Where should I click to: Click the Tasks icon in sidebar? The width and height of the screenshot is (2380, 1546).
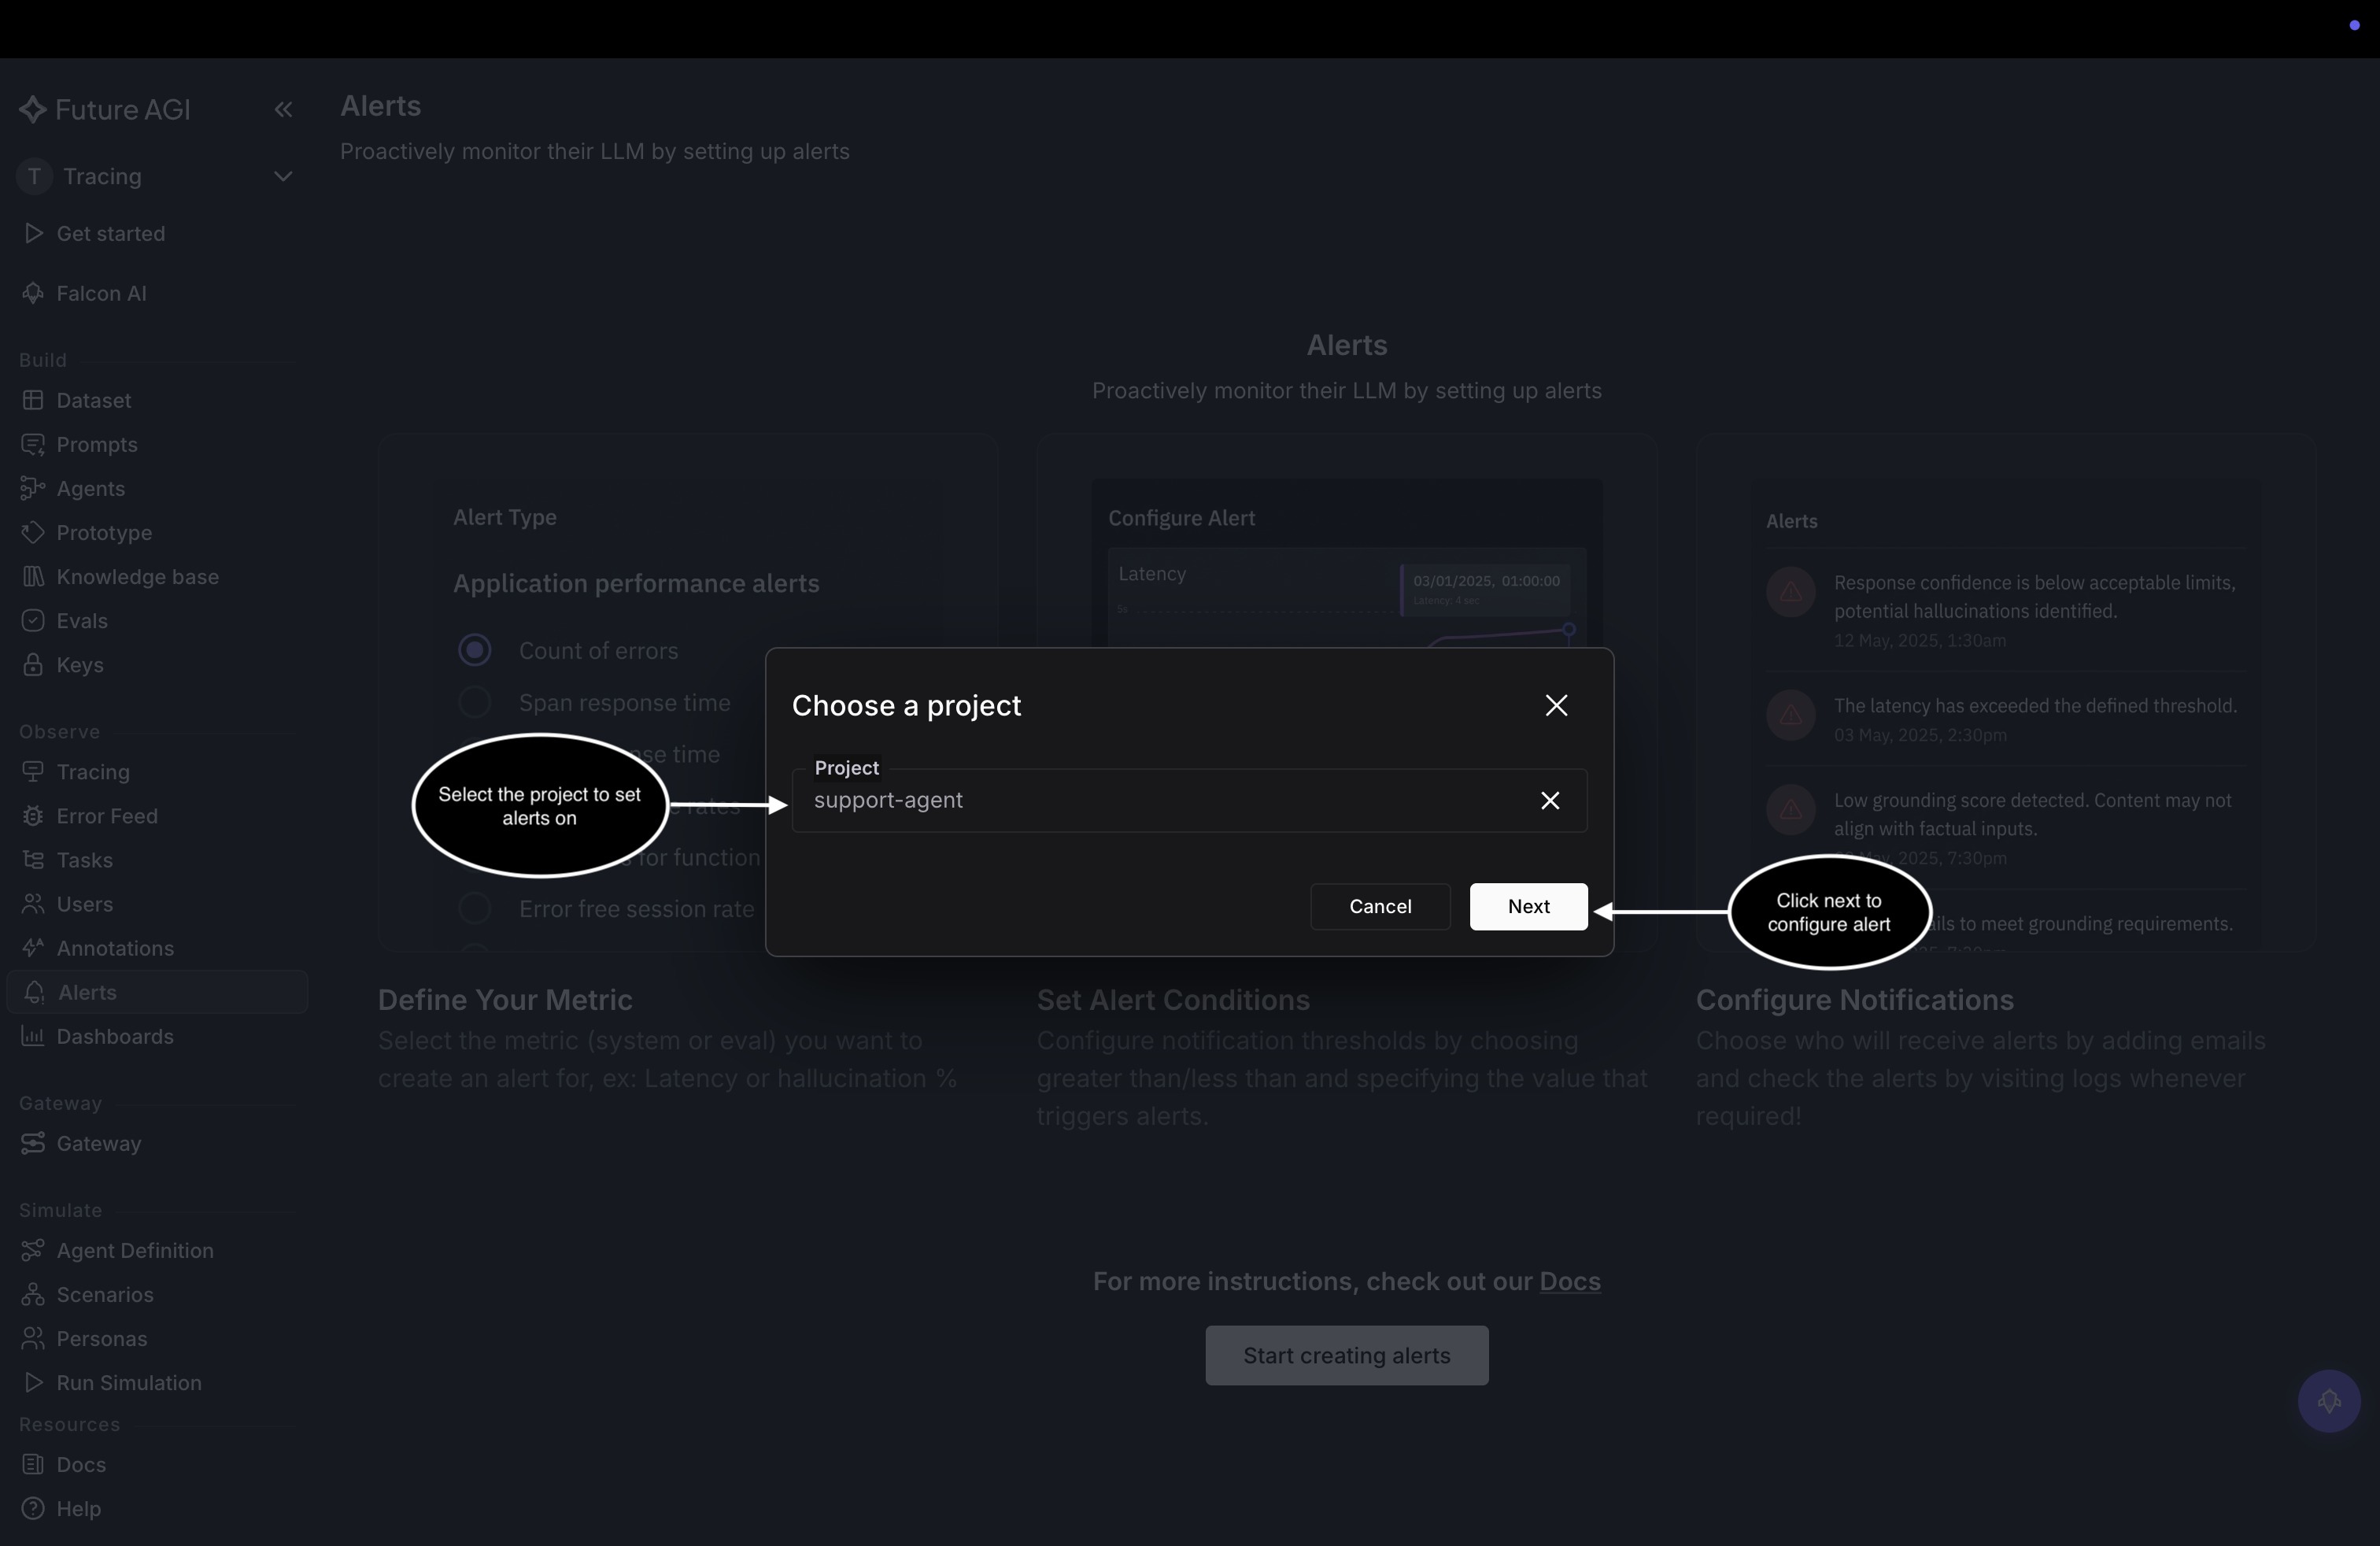tap(33, 860)
